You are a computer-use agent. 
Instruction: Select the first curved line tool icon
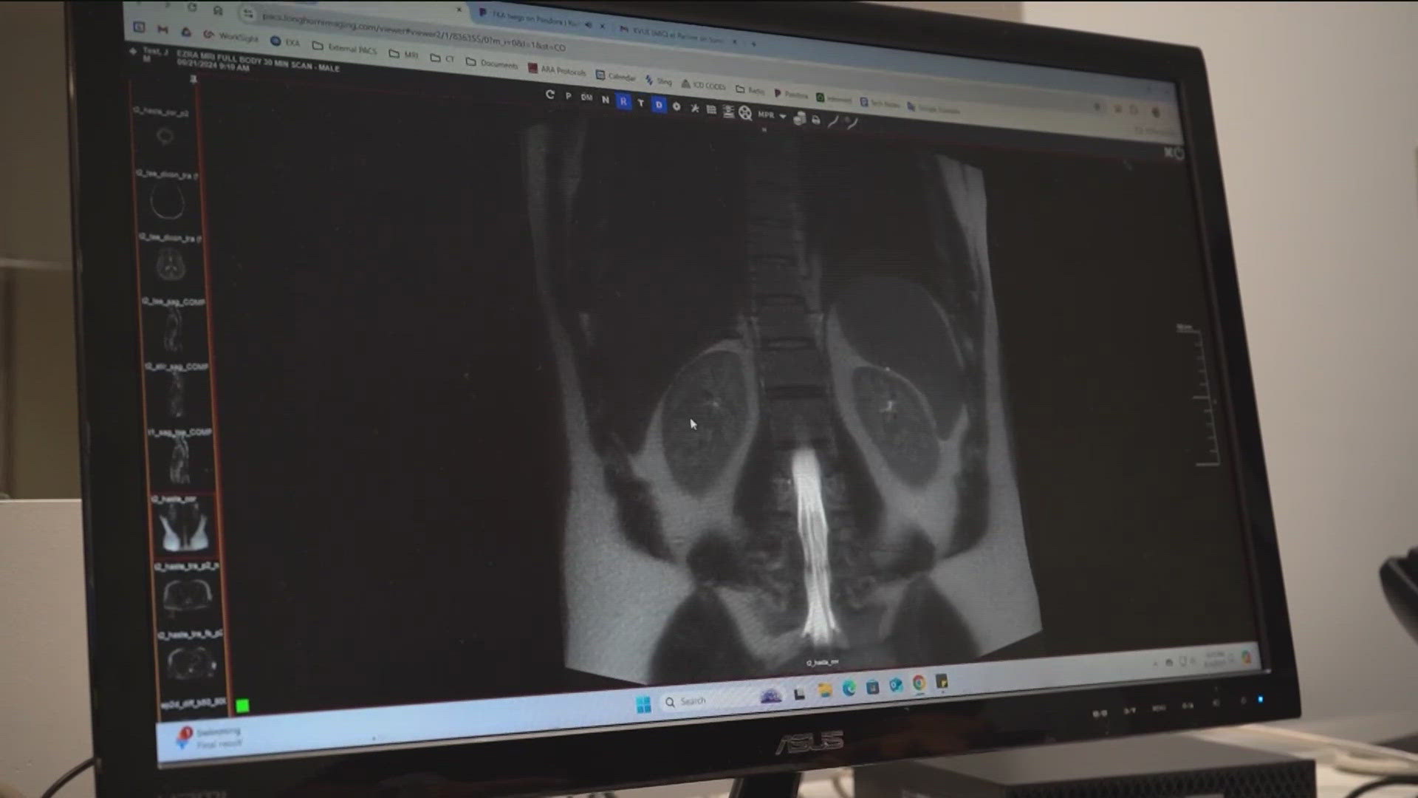click(833, 122)
